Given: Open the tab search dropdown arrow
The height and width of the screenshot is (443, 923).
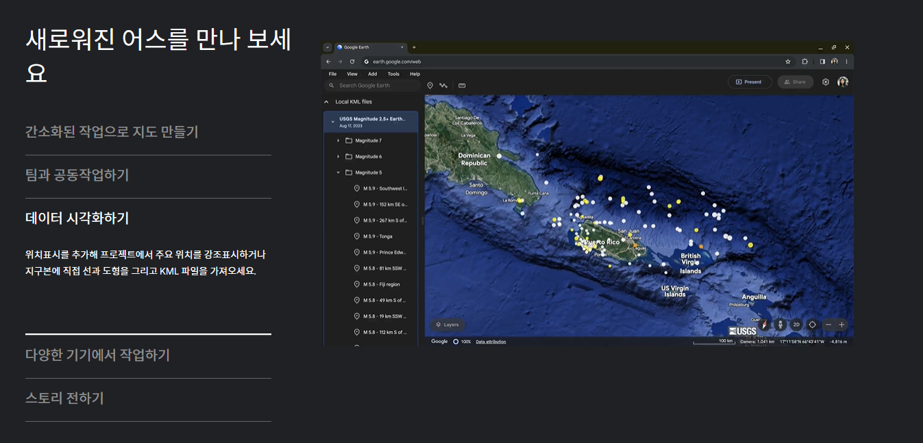Looking at the screenshot, I should point(328,47).
